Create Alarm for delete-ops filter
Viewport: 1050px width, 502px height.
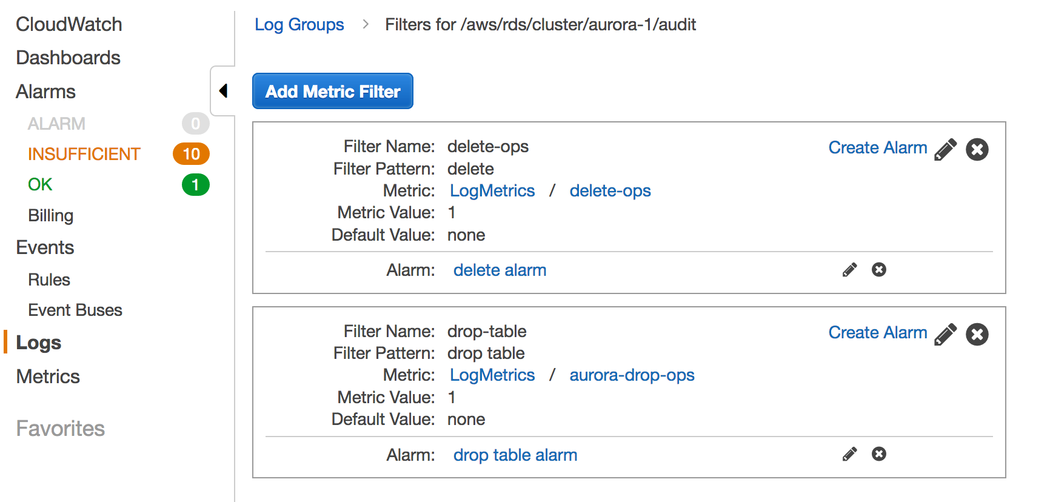click(877, 147)
